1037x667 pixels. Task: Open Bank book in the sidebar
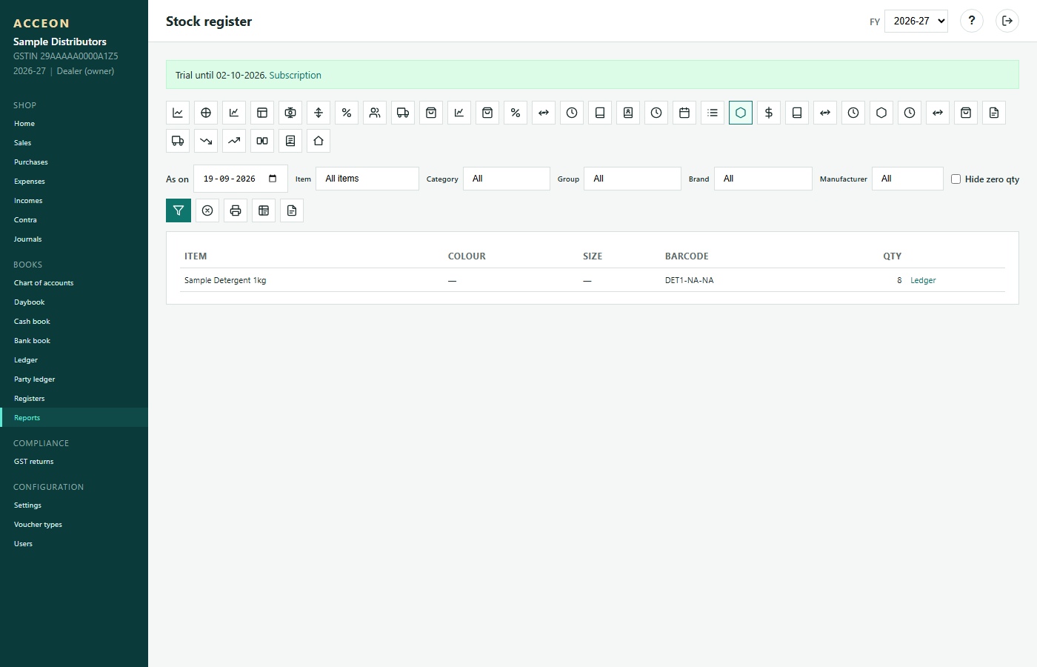tap(74, 341)
